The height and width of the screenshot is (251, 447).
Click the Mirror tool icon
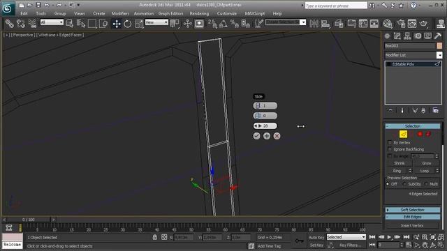[314, 24]
